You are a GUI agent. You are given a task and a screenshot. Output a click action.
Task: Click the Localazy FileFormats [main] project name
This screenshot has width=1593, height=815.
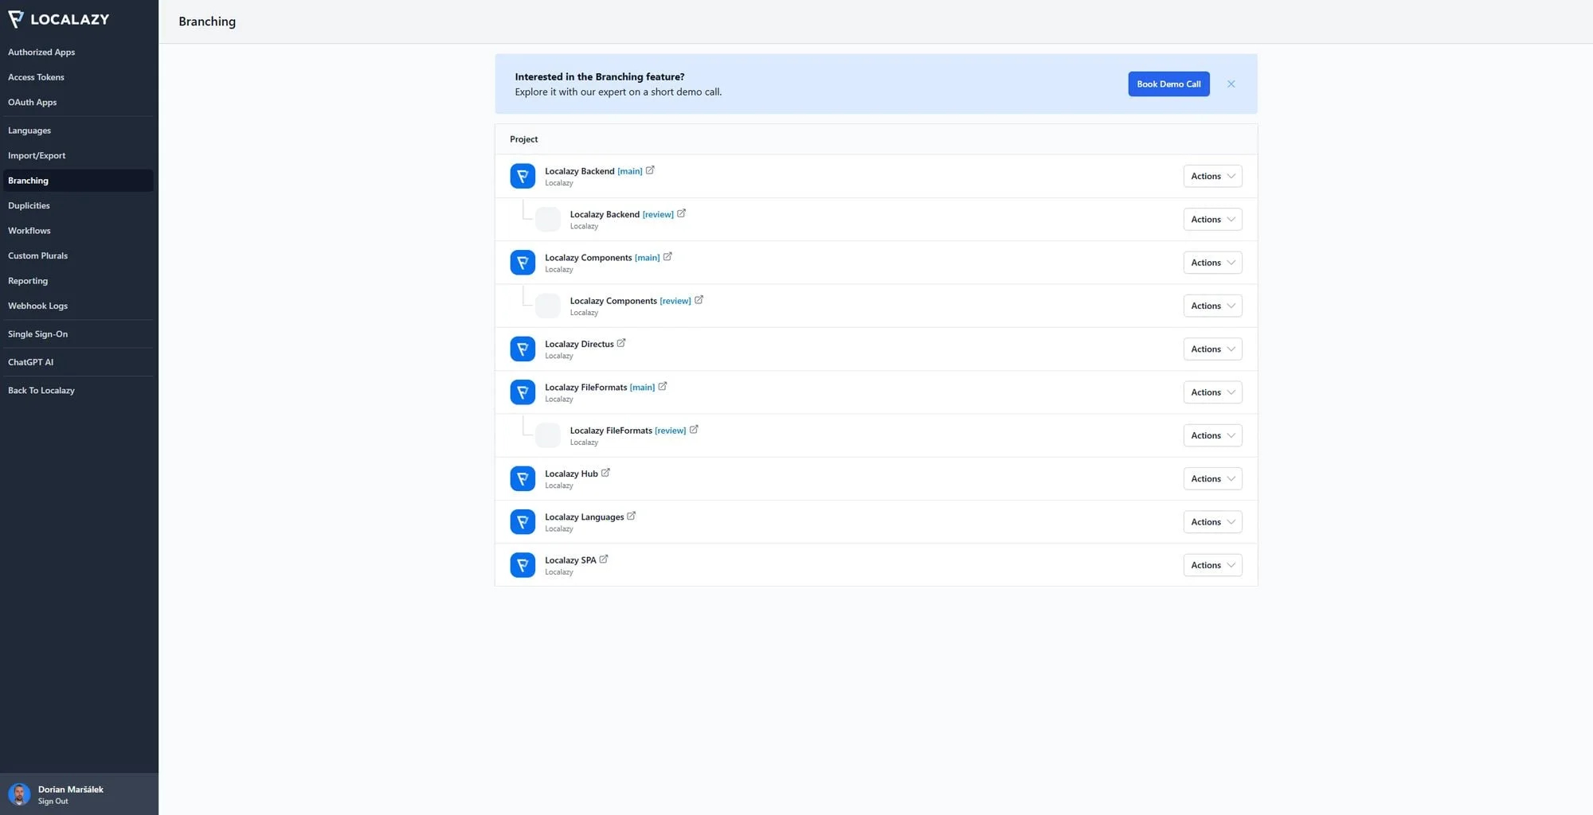coord(600,388)
